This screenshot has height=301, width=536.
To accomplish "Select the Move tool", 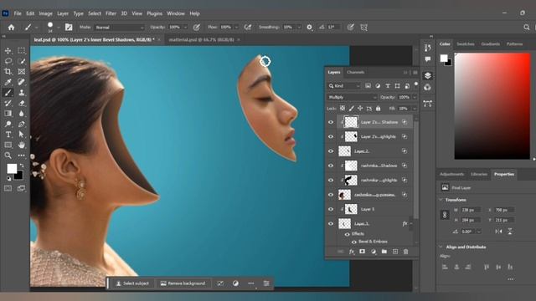I will [8, 50].
